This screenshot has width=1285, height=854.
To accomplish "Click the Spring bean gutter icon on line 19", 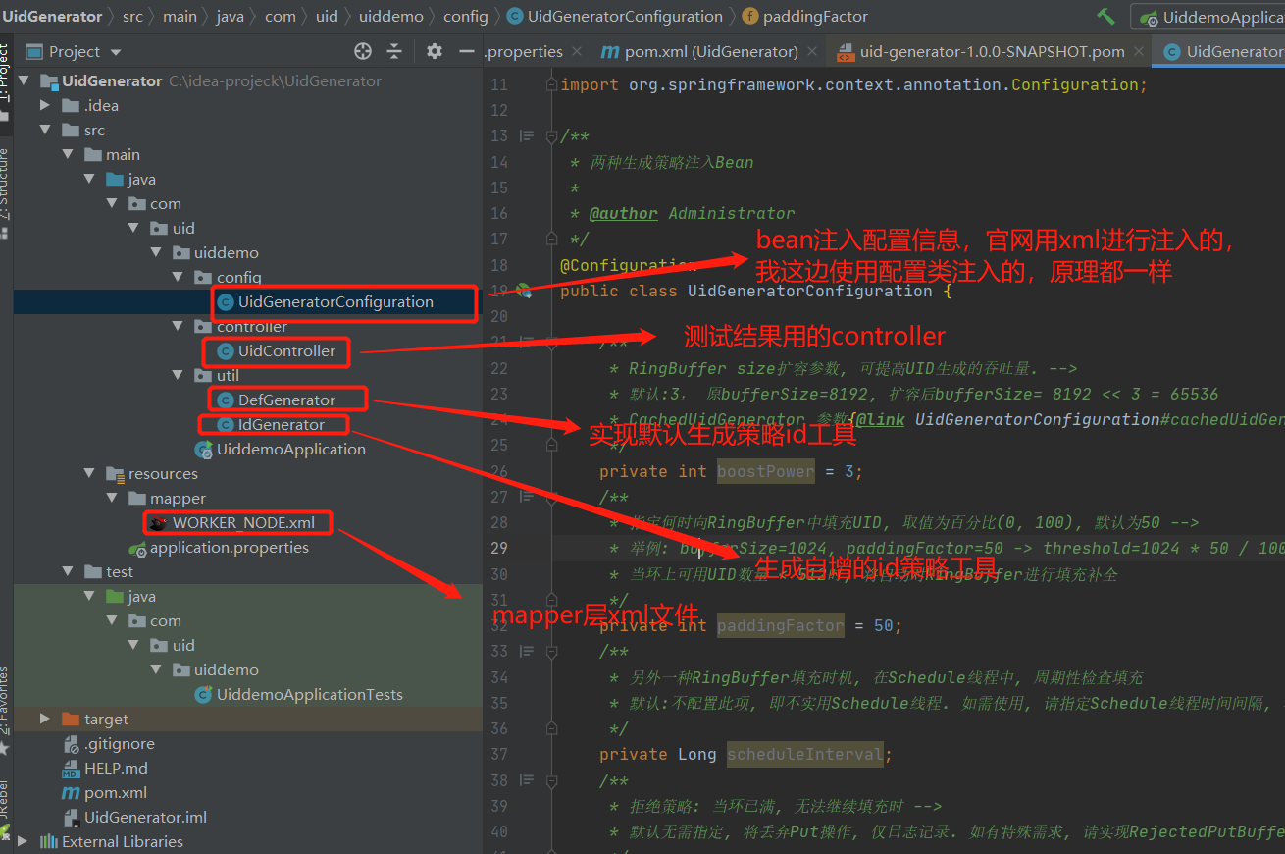I will coord(524,291).
